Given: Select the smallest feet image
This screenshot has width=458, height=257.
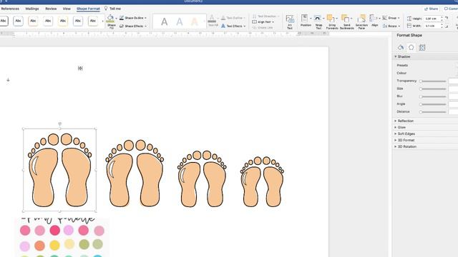Looking at the screenshot, I should [262, 182].
